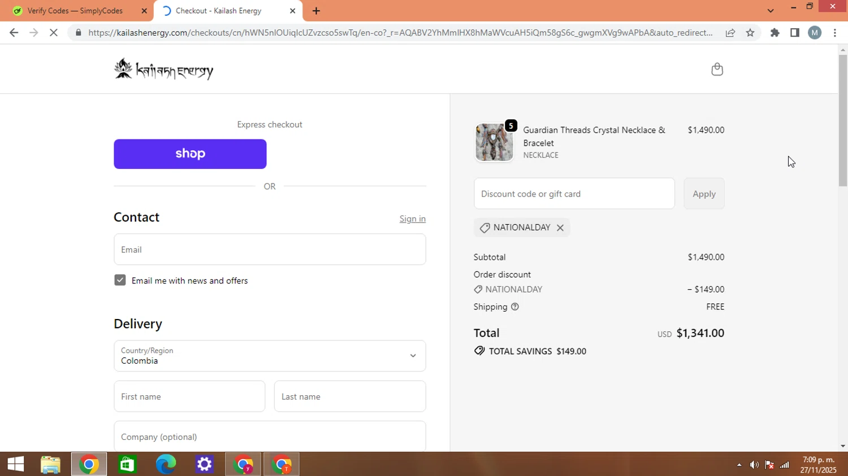Screen dimensions: 848x476
Task: Click the First name field
Action: pyautogui.click(x=189, y=396)
